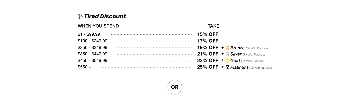Screen dimensions: 350x103
Task: Click the Tired Discount heading
Action: 105,16
